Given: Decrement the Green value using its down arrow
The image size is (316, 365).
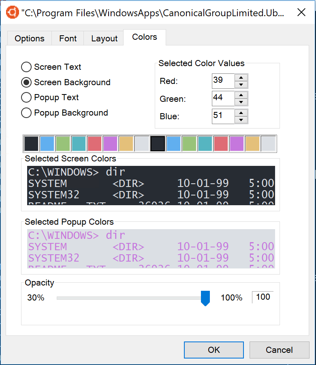Looking at the screenshot, I should pos(242,101).
